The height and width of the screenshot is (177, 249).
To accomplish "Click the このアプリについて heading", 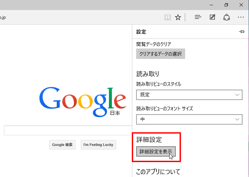I will coord(158,171).
